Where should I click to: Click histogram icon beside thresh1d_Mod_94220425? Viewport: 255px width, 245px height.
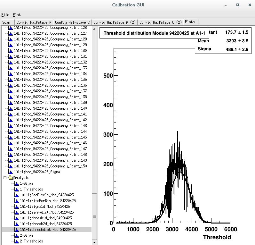tap(17, 218)
